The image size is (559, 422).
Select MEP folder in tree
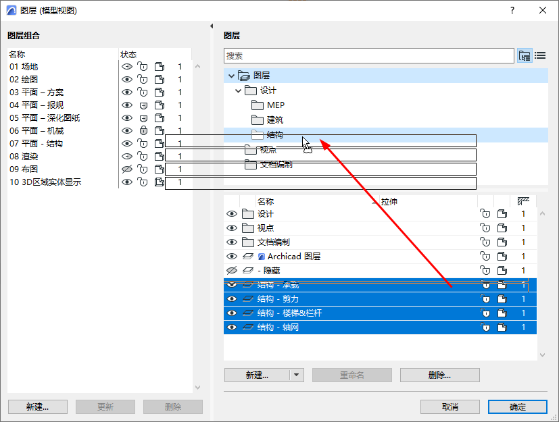(276, 105)
